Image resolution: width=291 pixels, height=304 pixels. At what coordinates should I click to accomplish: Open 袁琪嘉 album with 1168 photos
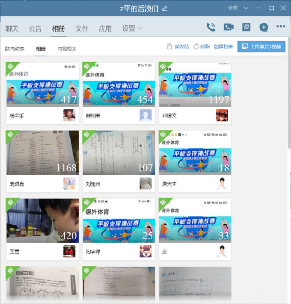point(42,153)
